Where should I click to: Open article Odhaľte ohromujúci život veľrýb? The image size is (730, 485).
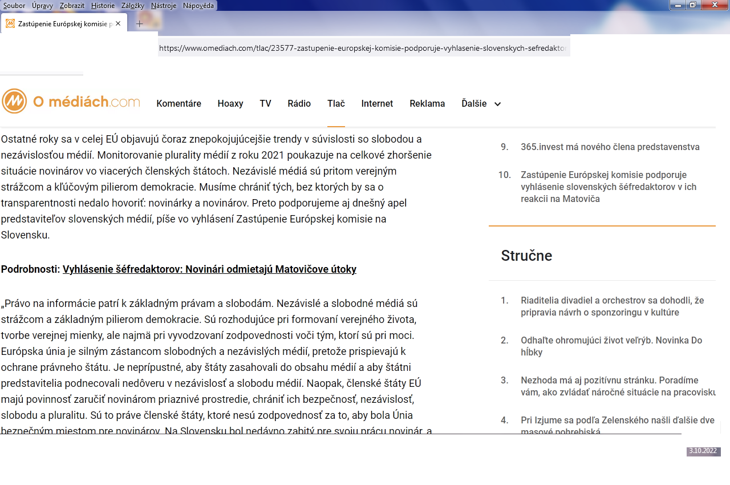pos(611,346)
